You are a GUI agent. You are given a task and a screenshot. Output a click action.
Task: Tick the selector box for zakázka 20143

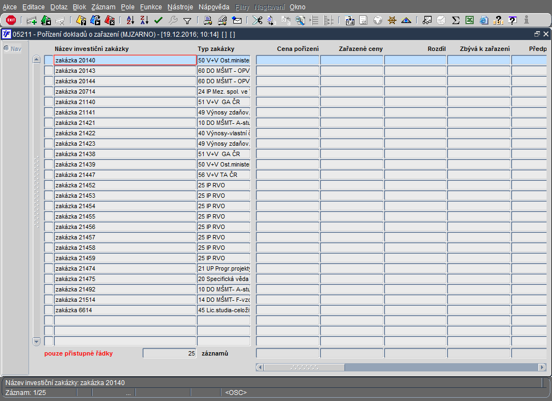(49, 71)
